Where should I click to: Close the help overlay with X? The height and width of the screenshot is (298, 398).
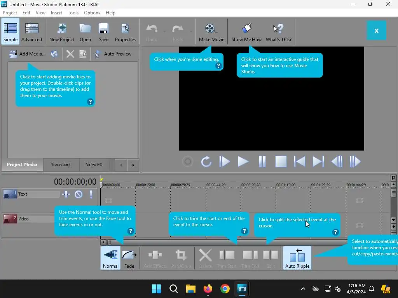pos(376,30)
